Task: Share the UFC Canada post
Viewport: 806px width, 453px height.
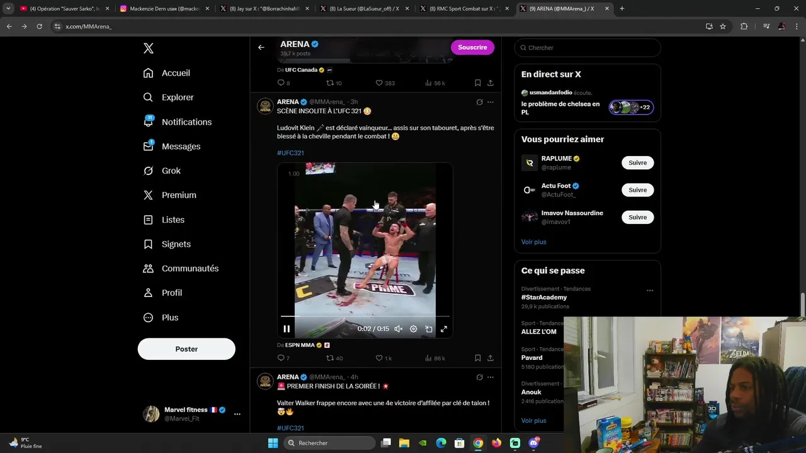Action: 490,83
